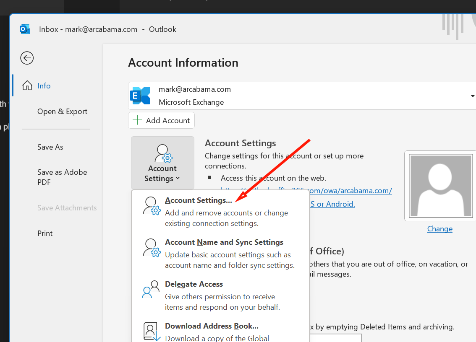Click the back arrow to exit Backstage
The width and height of the screenshot is (476, 342).
[27, 58]
